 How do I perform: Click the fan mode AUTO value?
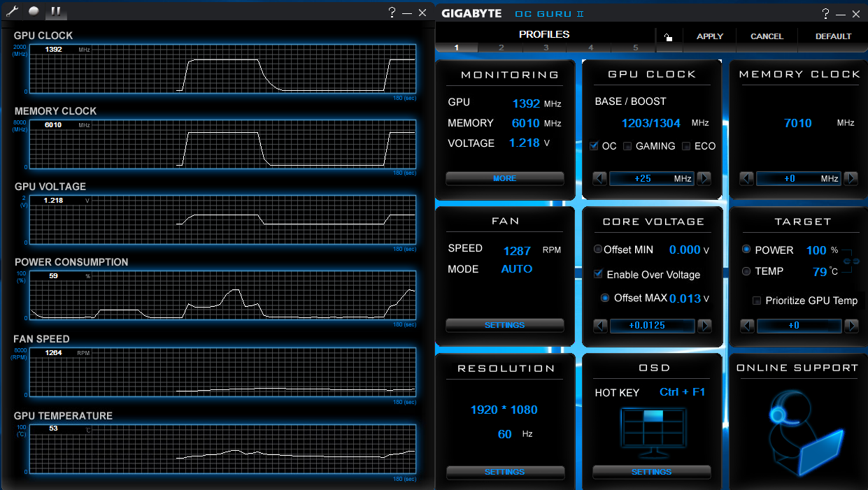click(517, 268)
